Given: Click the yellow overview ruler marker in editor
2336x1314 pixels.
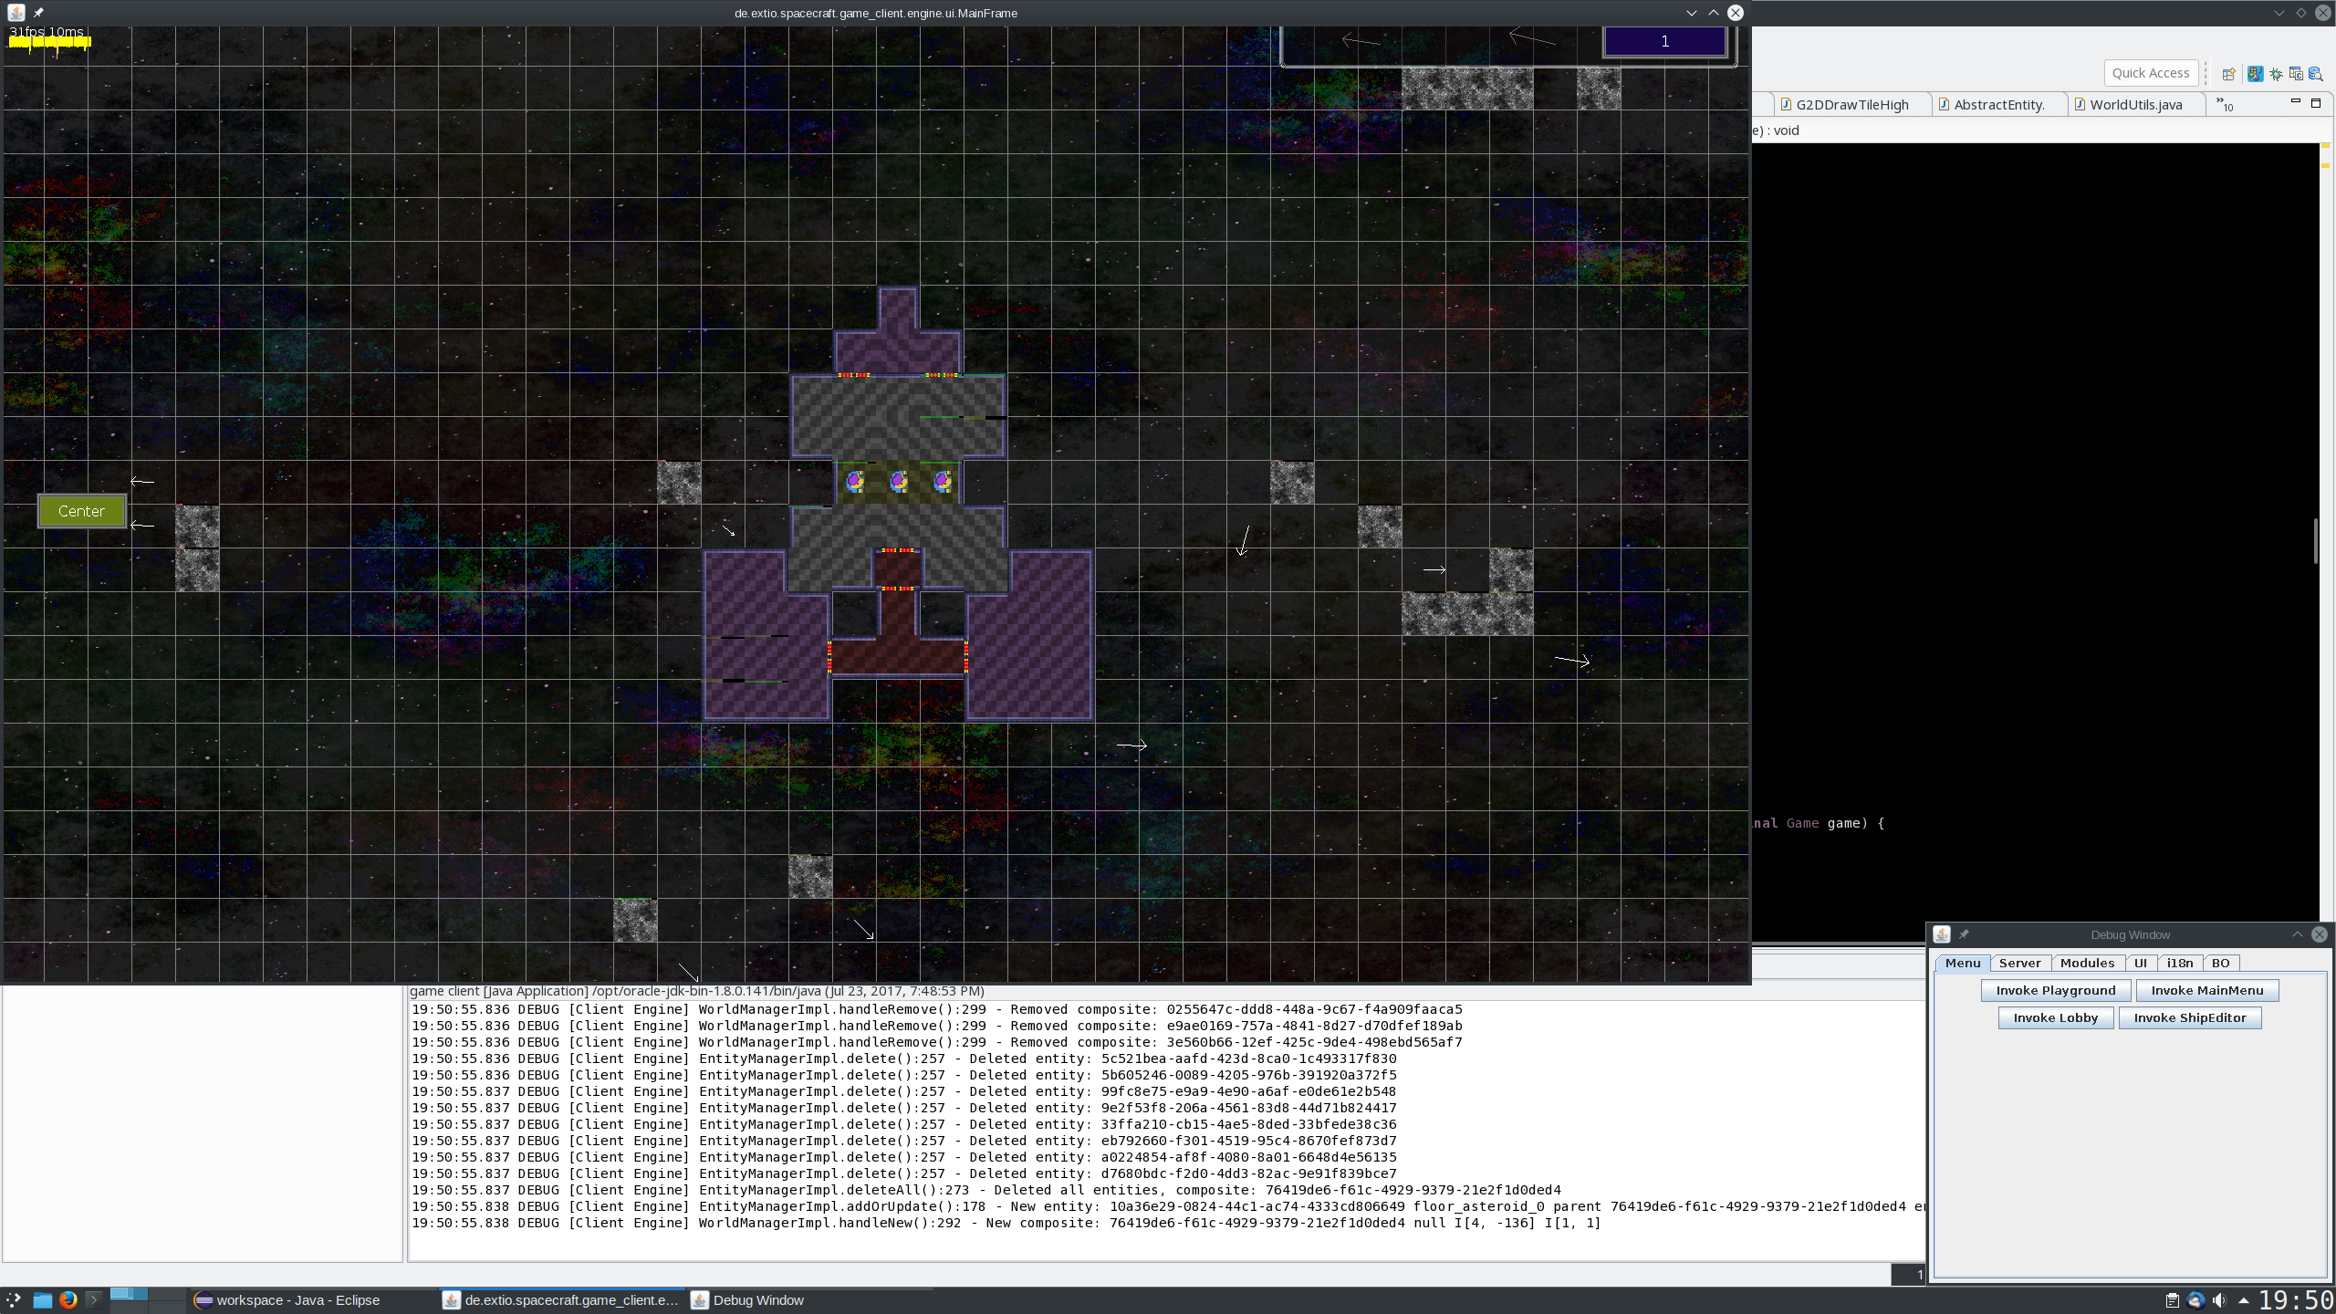Looking at the screenshot, I should click(x=2325, y=146).
